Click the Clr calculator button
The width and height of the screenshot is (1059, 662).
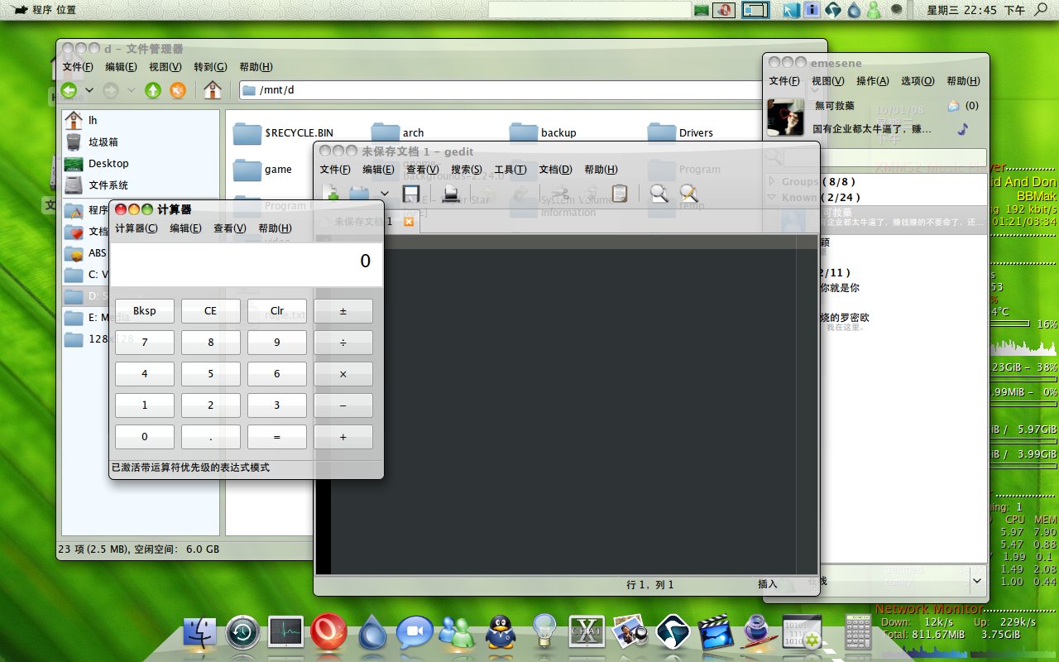click(x=277, y=311)
